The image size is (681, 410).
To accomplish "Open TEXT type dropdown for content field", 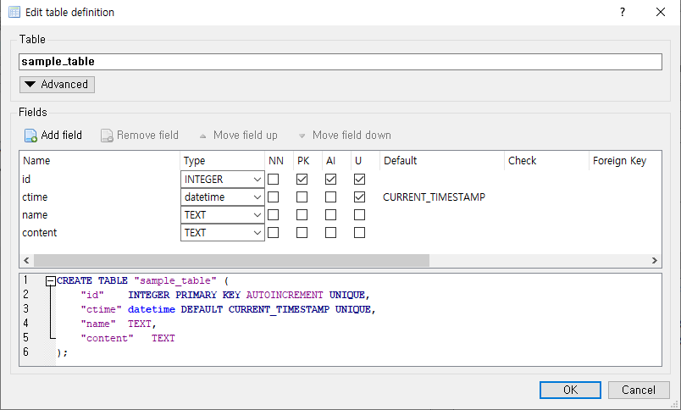I will pyautogui.click(x=223, y=232).
